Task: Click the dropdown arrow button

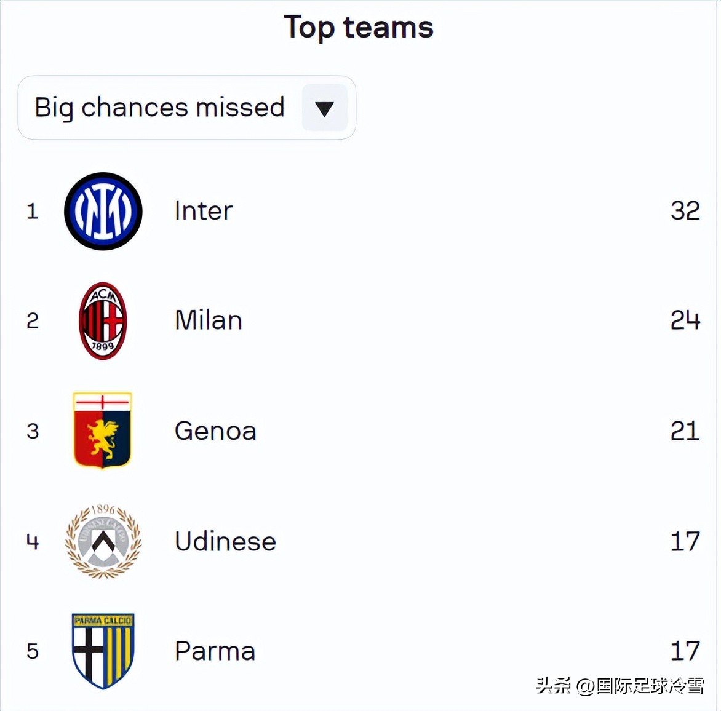Action: (324, 108)
